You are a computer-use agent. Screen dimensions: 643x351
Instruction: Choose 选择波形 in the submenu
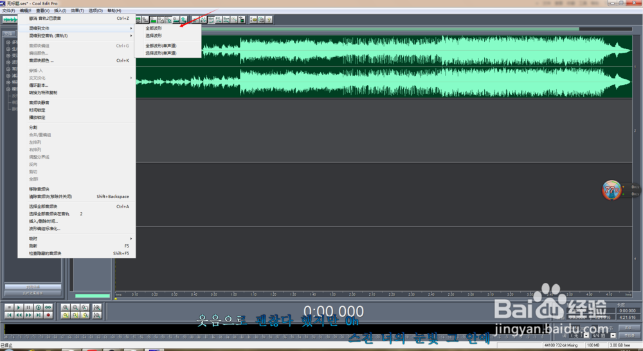pos(168,35)
